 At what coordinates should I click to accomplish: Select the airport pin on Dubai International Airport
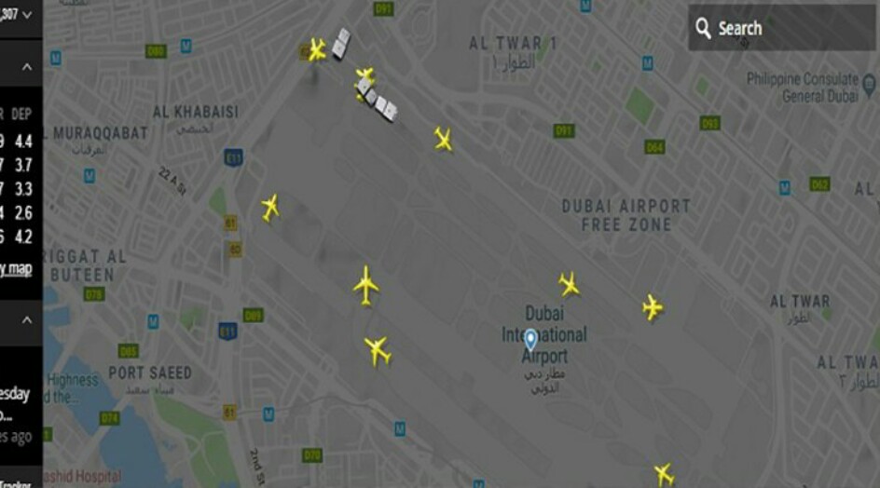(x=530, y=340)
